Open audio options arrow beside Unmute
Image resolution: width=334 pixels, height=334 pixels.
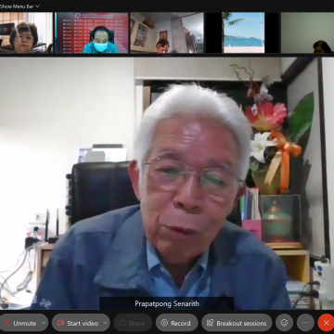[x=44, y=323]
